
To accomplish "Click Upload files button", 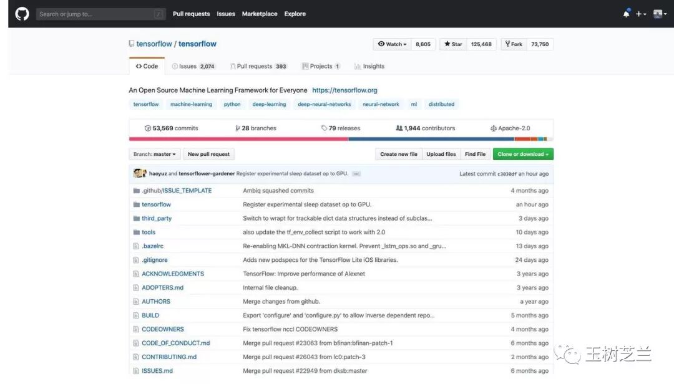I will tap(441, 154).
